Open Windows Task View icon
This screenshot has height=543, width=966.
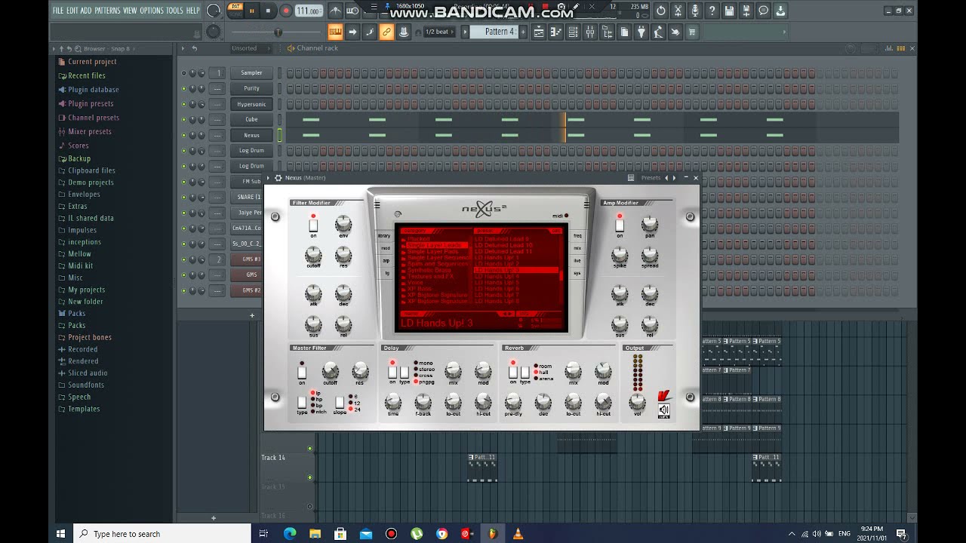click(263, 534)
